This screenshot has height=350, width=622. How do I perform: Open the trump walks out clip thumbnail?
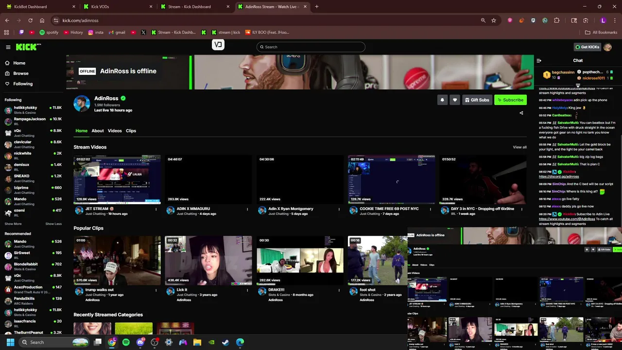(117, 261)
